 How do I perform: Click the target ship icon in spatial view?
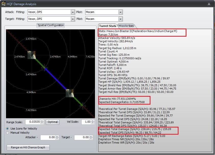[70, 93]
